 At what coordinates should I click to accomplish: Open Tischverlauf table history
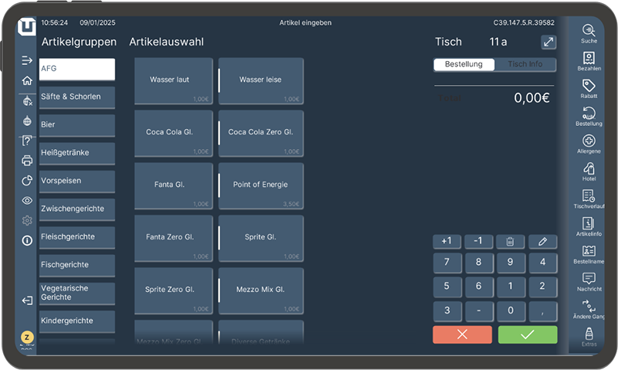589,198
